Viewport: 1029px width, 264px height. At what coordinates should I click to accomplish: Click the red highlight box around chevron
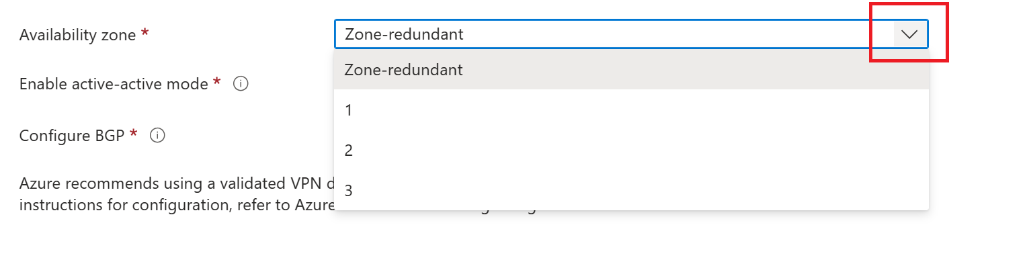click(x=909, y=32)
